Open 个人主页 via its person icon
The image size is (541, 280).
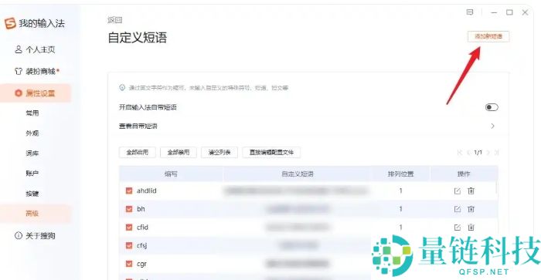click(x=19, y=49)
